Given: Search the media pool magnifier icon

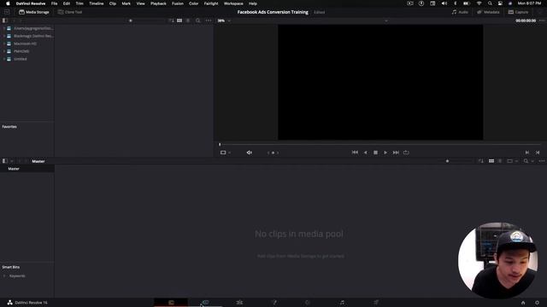Looking at the screenshot, I should click(526, 161).
